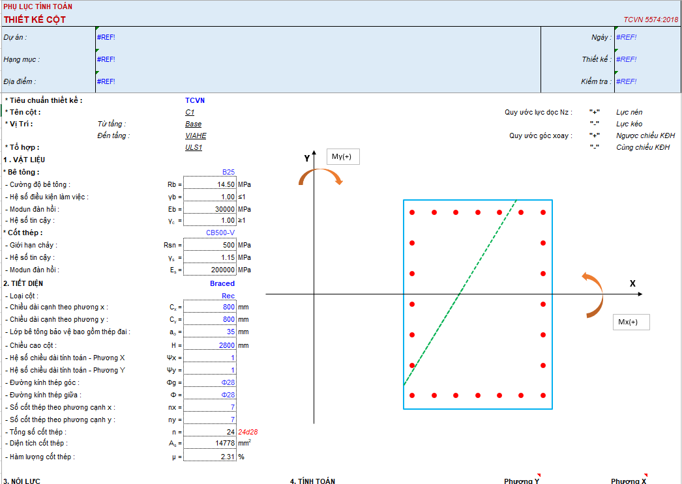Select the corner bar diameter Φg cell

tap(210, 382)
